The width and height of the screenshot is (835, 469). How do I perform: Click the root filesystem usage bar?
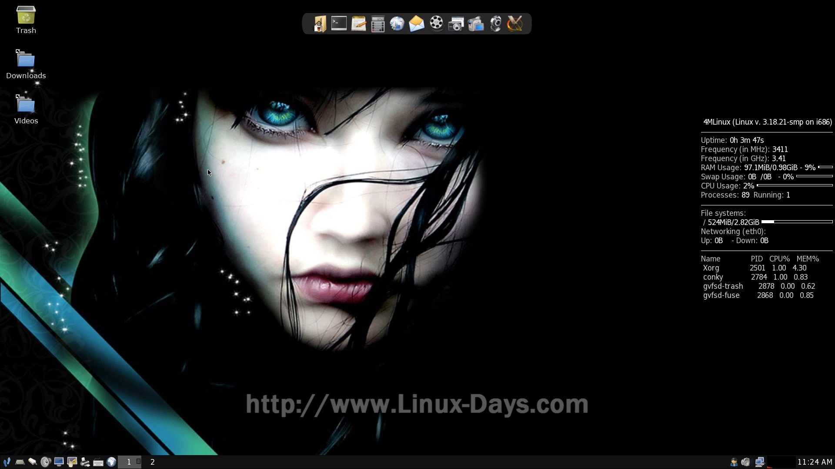tap(797, 222)
